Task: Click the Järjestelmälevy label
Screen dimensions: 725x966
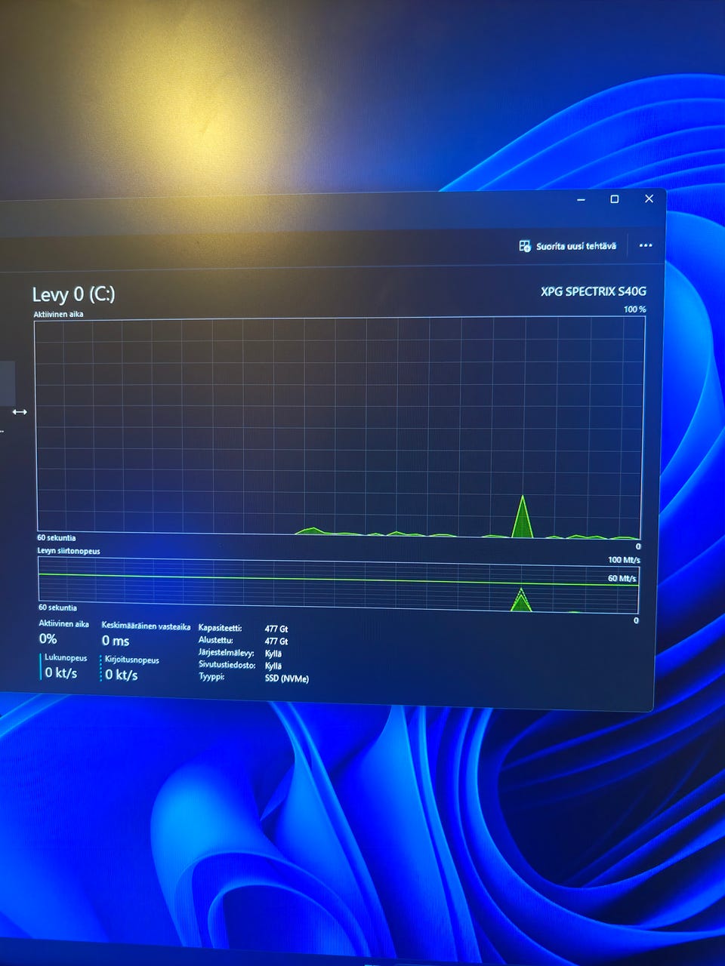Action: (x=227, y=652)
